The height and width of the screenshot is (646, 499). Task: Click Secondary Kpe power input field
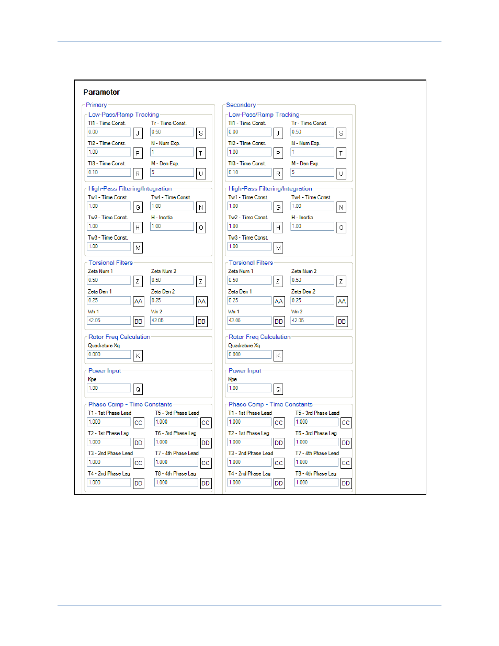(x=249, y=388)
